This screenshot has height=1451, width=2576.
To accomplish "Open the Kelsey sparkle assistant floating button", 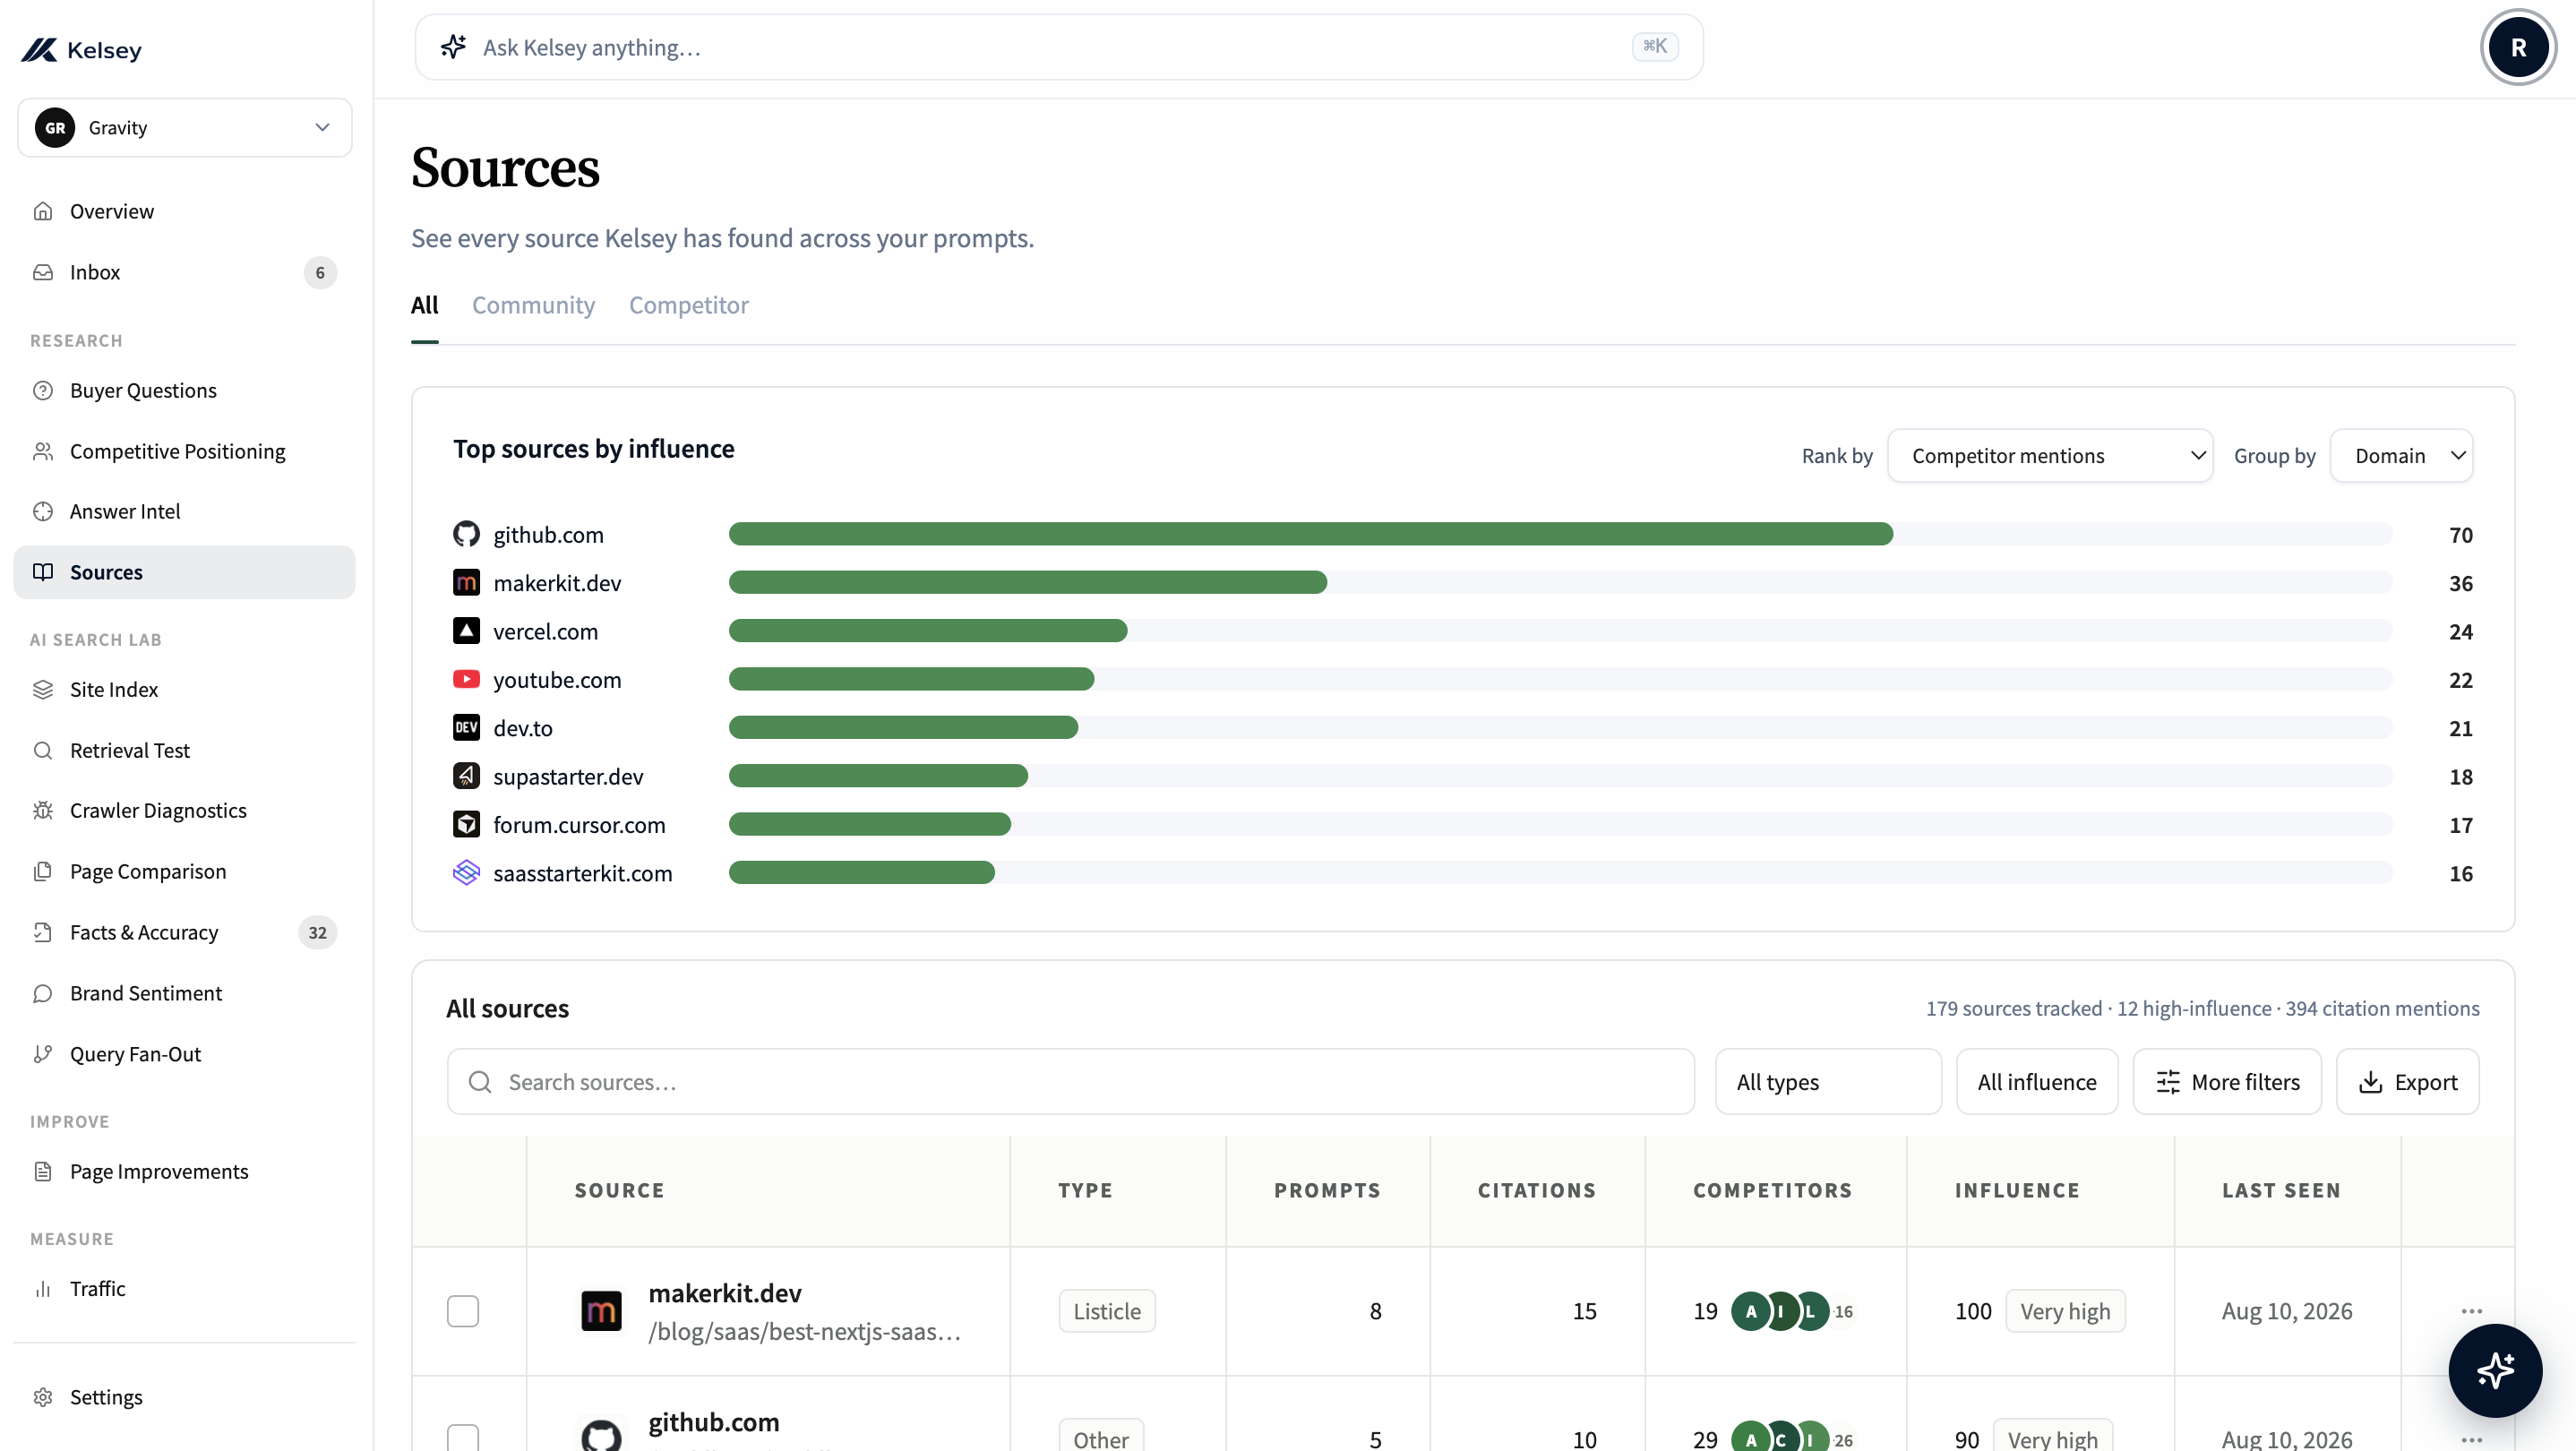I will pyautogui.click(x=2495, y=1370).
